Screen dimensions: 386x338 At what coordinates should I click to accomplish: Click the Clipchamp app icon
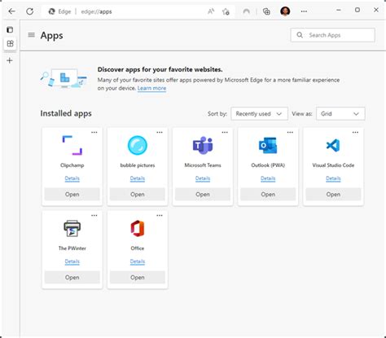[72, 145]
